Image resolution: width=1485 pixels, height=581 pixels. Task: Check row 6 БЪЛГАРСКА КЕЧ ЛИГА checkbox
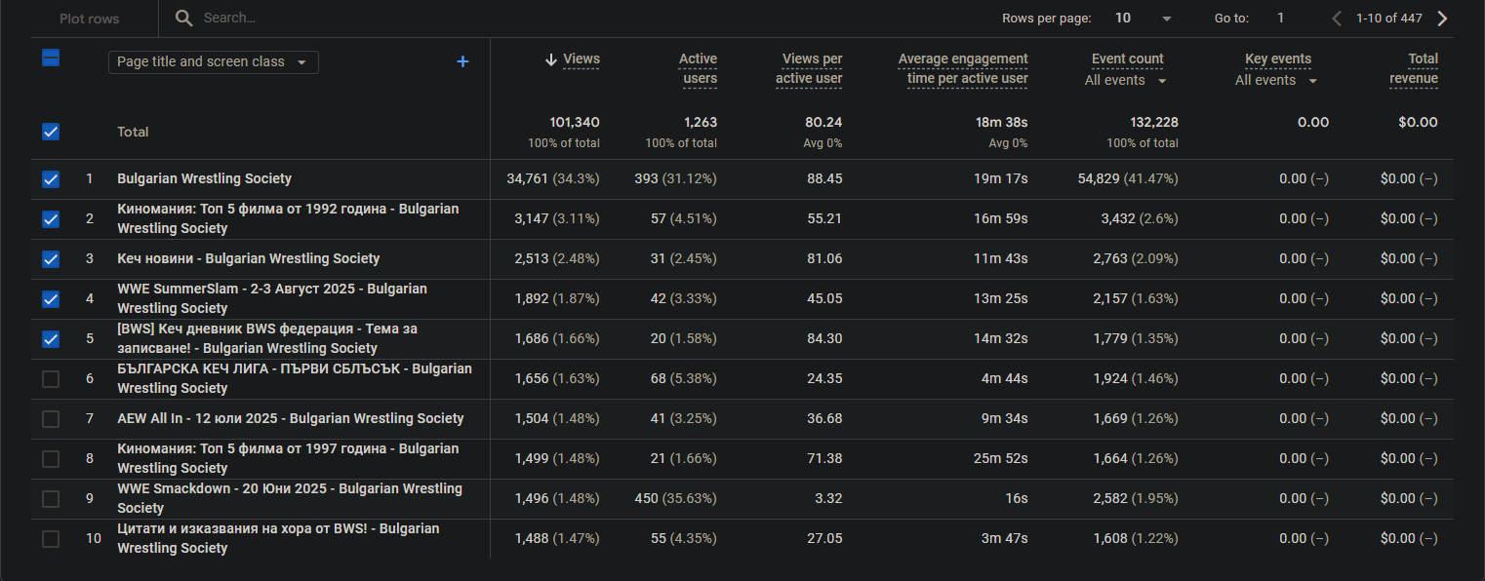(x=51, y=379)
